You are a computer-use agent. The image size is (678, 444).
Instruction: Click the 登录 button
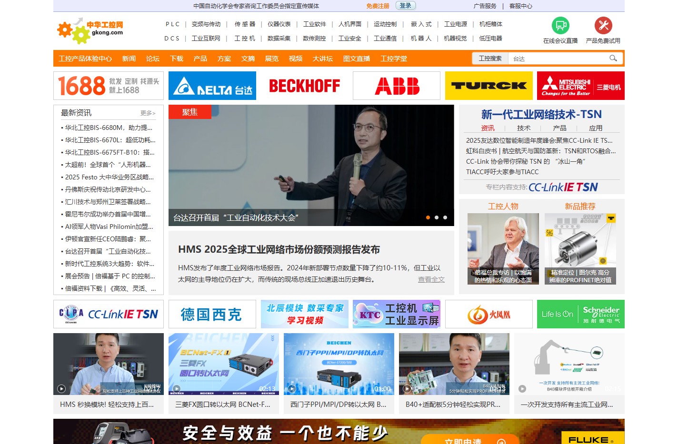tap(406, 6)
